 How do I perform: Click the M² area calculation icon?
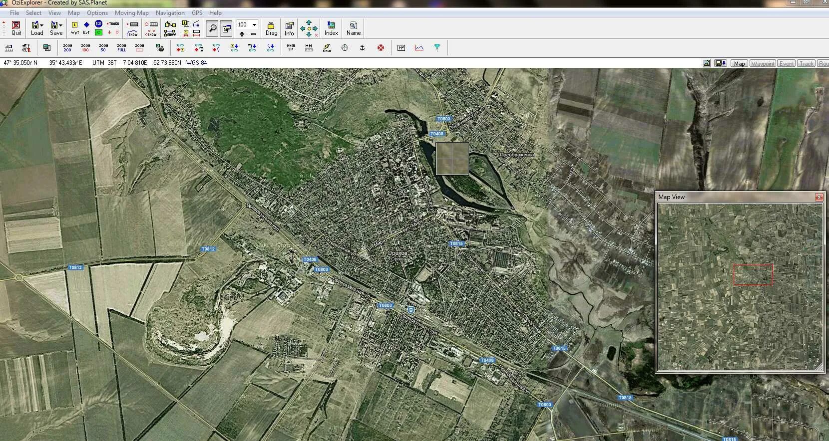pyautogui.click(x=401, y=47)
